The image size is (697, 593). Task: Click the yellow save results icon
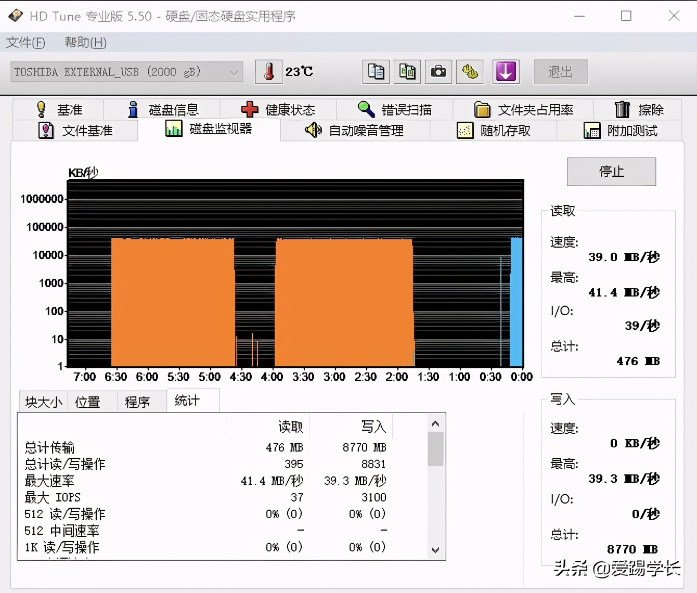[x=470, y=72]
